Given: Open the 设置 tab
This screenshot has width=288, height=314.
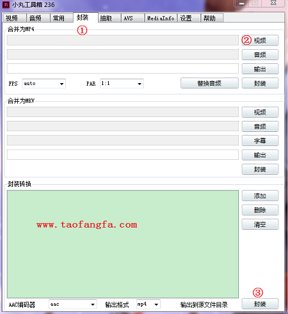Looking at the screenshot, I should click(x=189, y=18).
